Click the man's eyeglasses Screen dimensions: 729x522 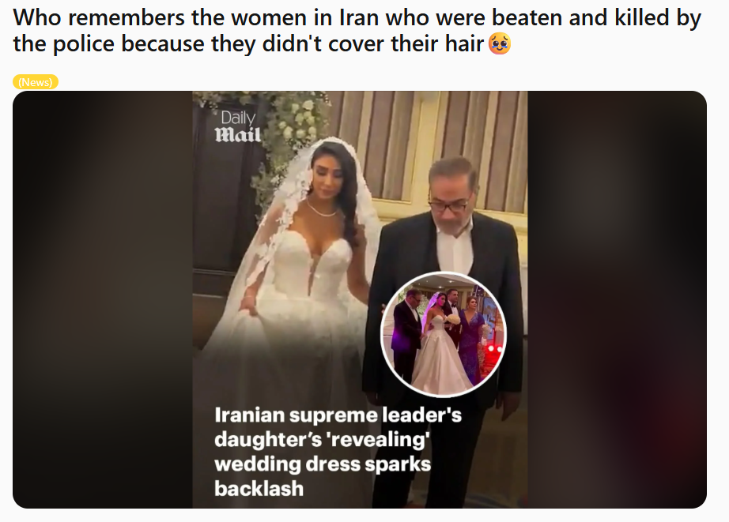pos(448,205)
